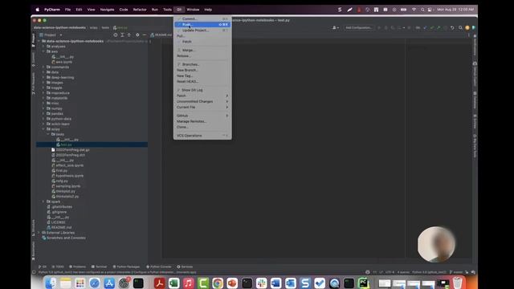Open the Window menu
Viewport: 514px width, 289px height.
pyautogui.click(x=193, y=10)
